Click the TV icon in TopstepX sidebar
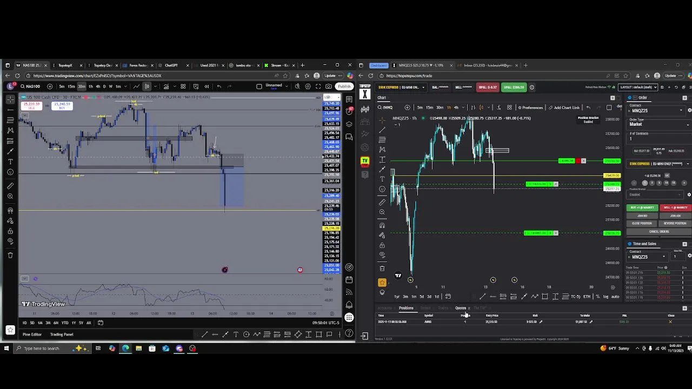Viewport: 692px width, 389px height. click(x=365, y=162)
